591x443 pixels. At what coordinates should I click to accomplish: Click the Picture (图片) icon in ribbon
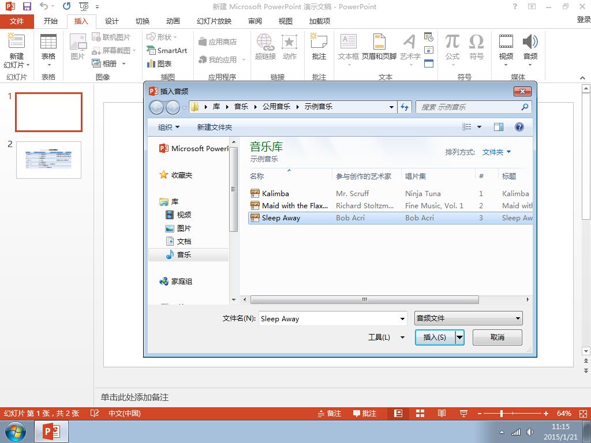tap(78, 42)
